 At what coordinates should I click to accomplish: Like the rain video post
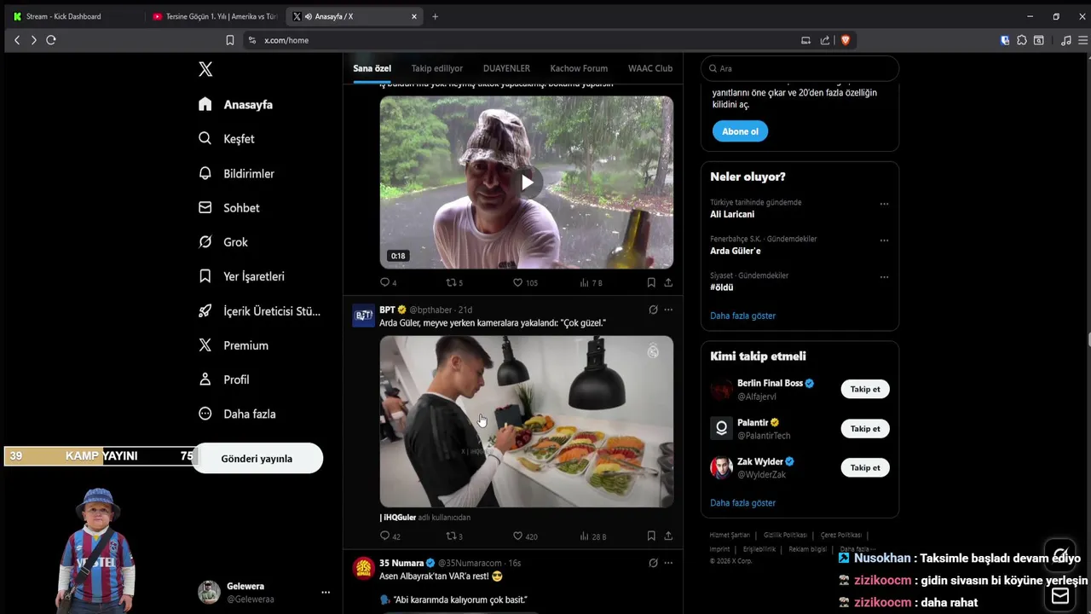pyautogui.click(x=524, y=282)
